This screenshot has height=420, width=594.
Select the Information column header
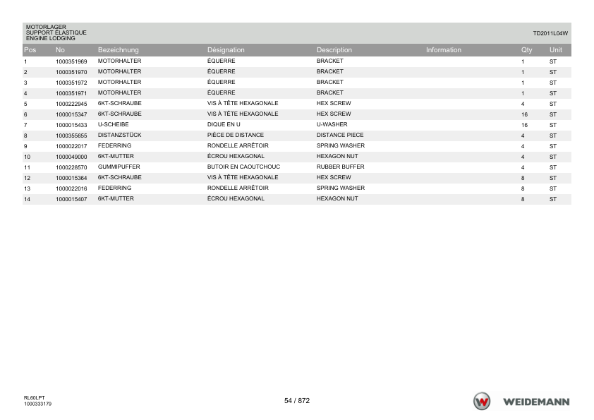[444, 50]
